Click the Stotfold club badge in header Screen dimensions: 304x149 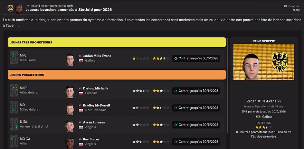pos(10,8)
